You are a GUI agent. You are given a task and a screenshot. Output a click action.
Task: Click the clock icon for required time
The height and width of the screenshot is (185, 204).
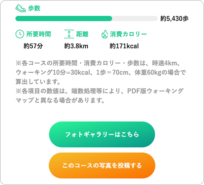(20, 34)
